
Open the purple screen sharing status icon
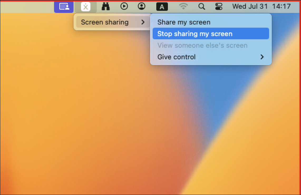(x=64, y=7)
